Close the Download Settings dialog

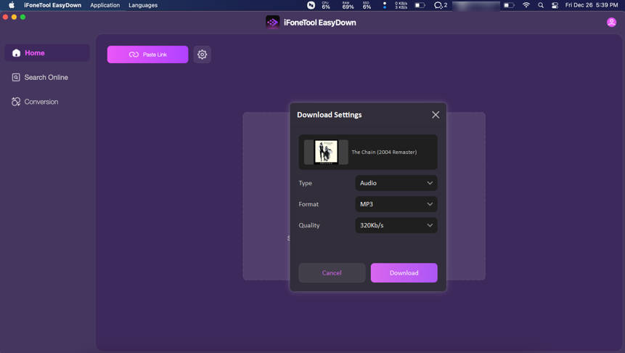[x=436, y=115]
